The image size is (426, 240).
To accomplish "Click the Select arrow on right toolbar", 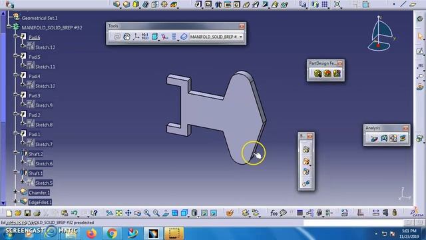I will (x=420, y=36).
